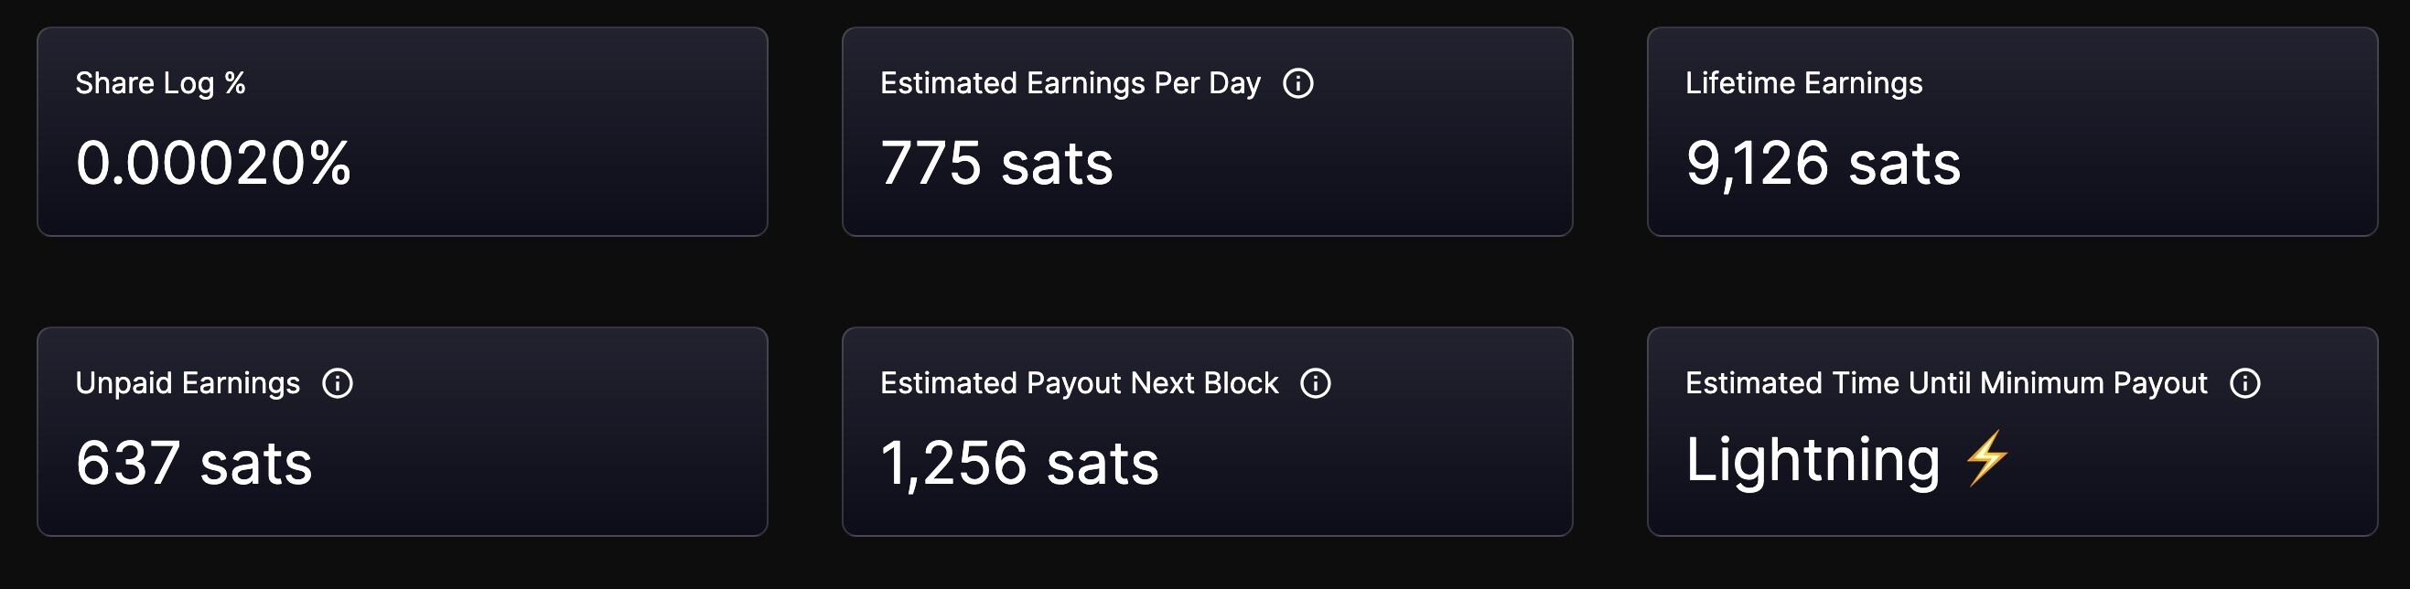The width and height of the screenshot is (2410, 589).
Task: Open the Lifetime Earnings card
Action: click(x=2012, y=132)
